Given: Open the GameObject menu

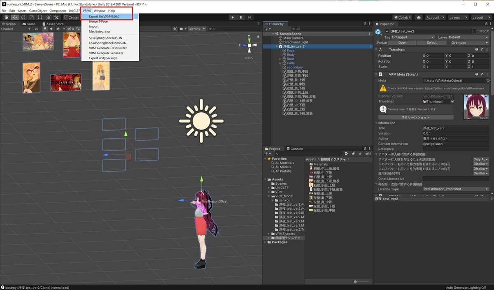Looking at the screenshot, I should (37, 11).
